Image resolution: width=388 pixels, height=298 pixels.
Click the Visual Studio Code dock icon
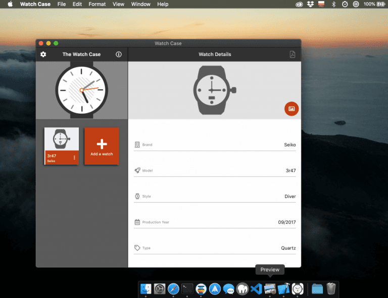coord(256,289)
